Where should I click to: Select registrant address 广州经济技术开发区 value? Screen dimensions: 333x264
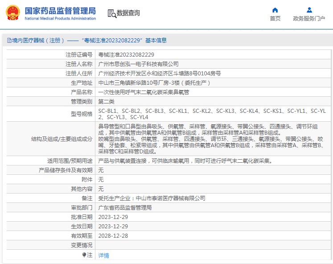160,74
